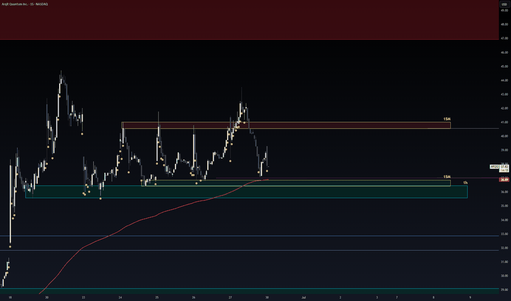Click the 39.00 price axis label
This screenshot has height=301, width=511.
[x=504, y=150]
